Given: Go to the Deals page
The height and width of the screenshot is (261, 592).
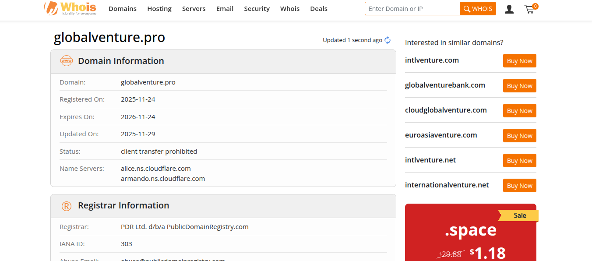Looking at the screenshot, I should [x=319, y=9].
